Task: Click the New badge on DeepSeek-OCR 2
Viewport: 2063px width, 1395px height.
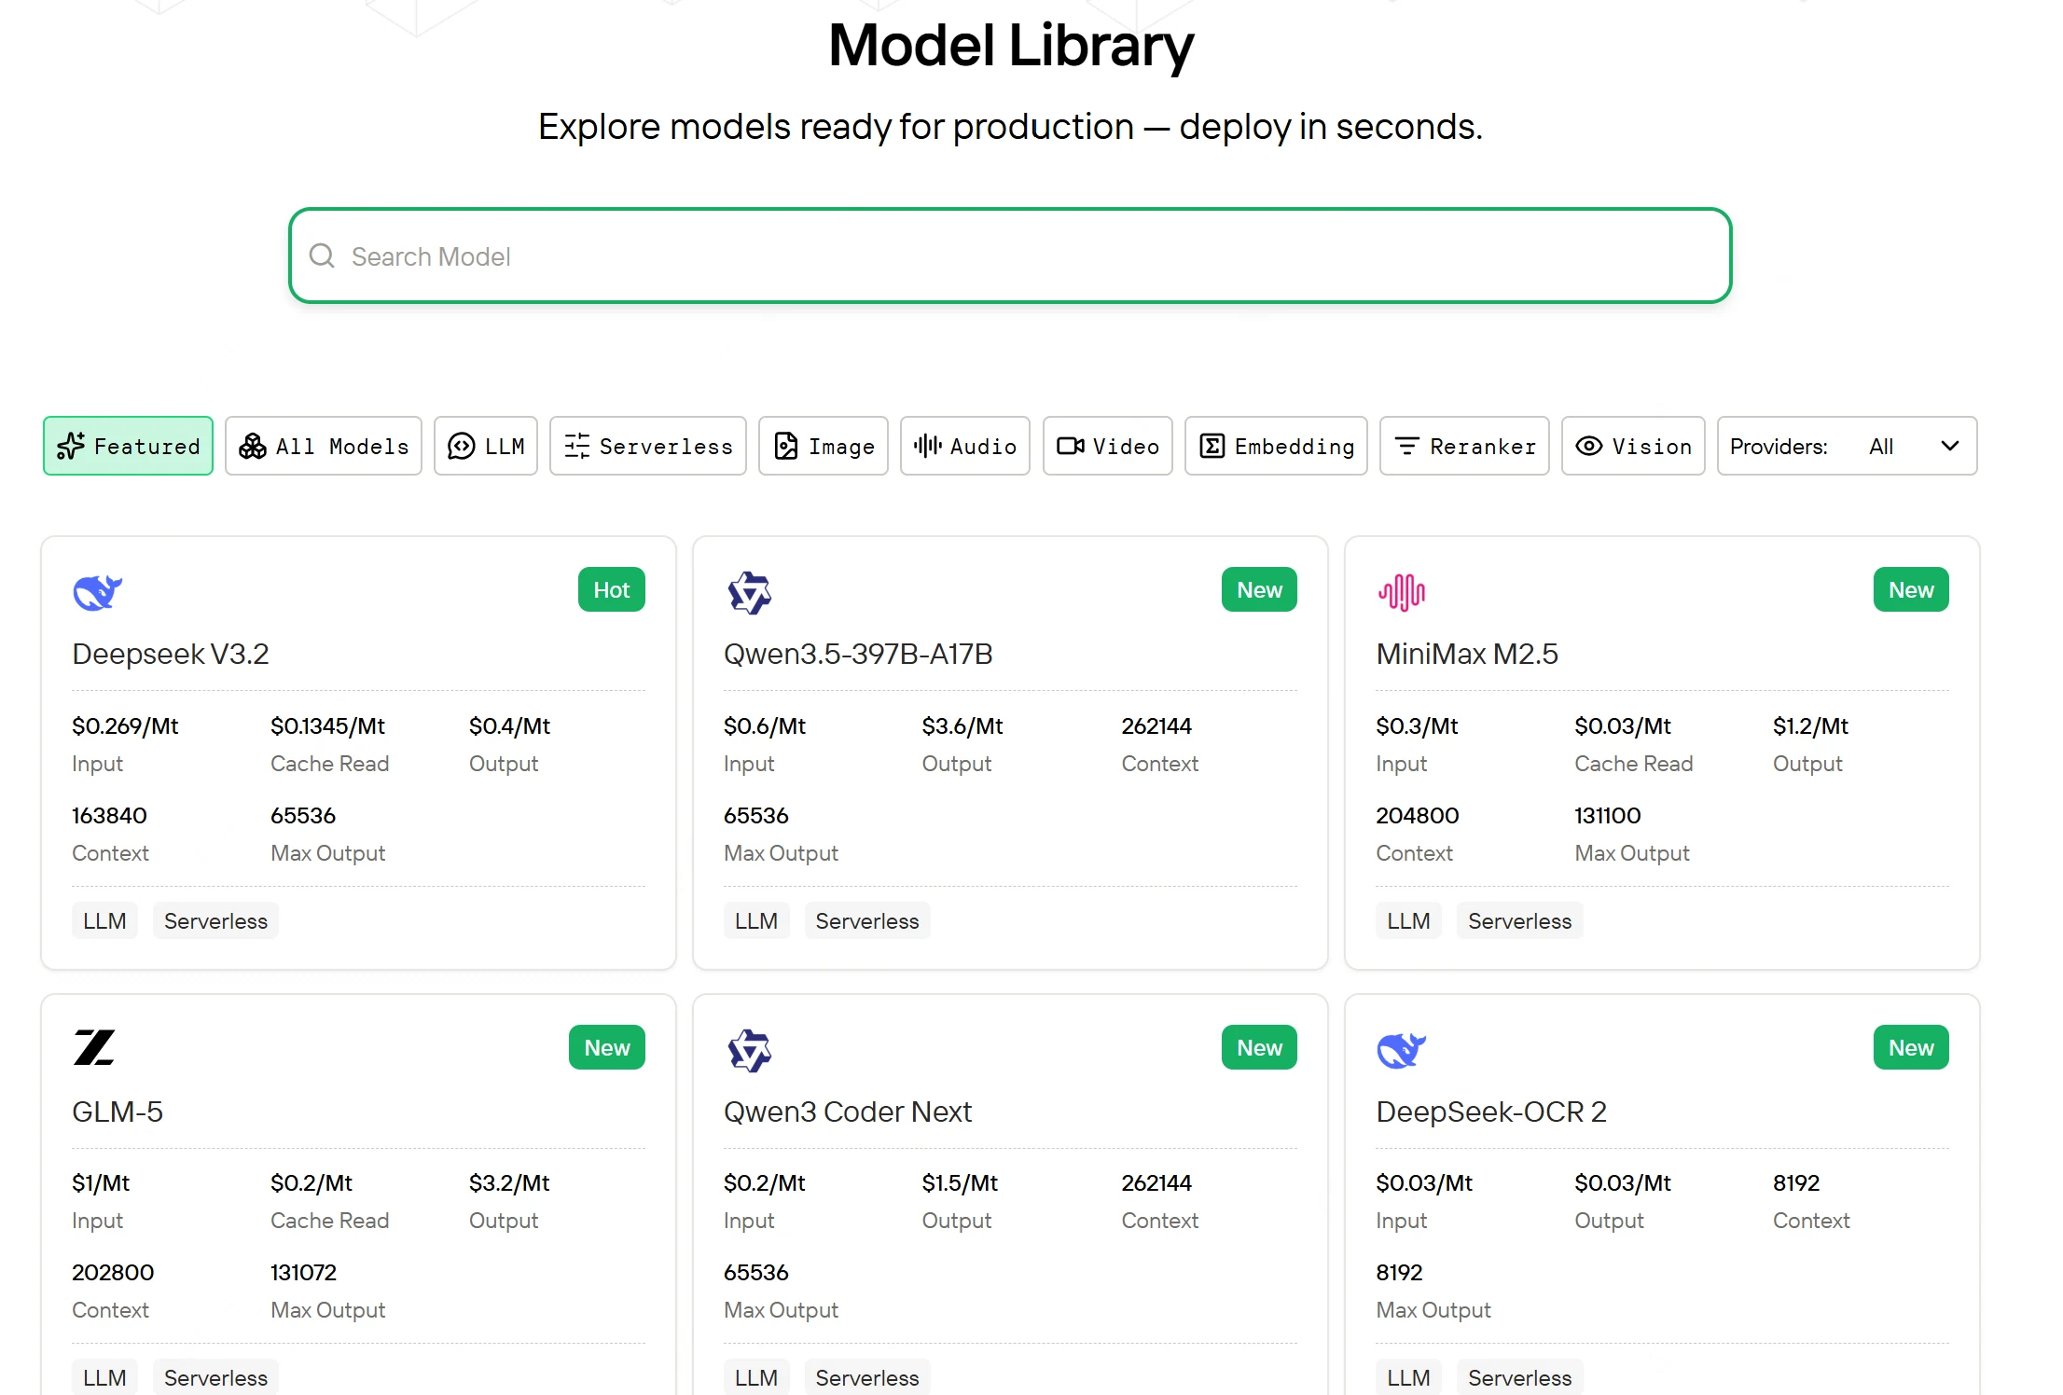Action: 1911,1047
